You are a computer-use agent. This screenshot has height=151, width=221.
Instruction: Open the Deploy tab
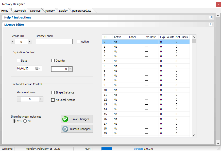[63, 11]
